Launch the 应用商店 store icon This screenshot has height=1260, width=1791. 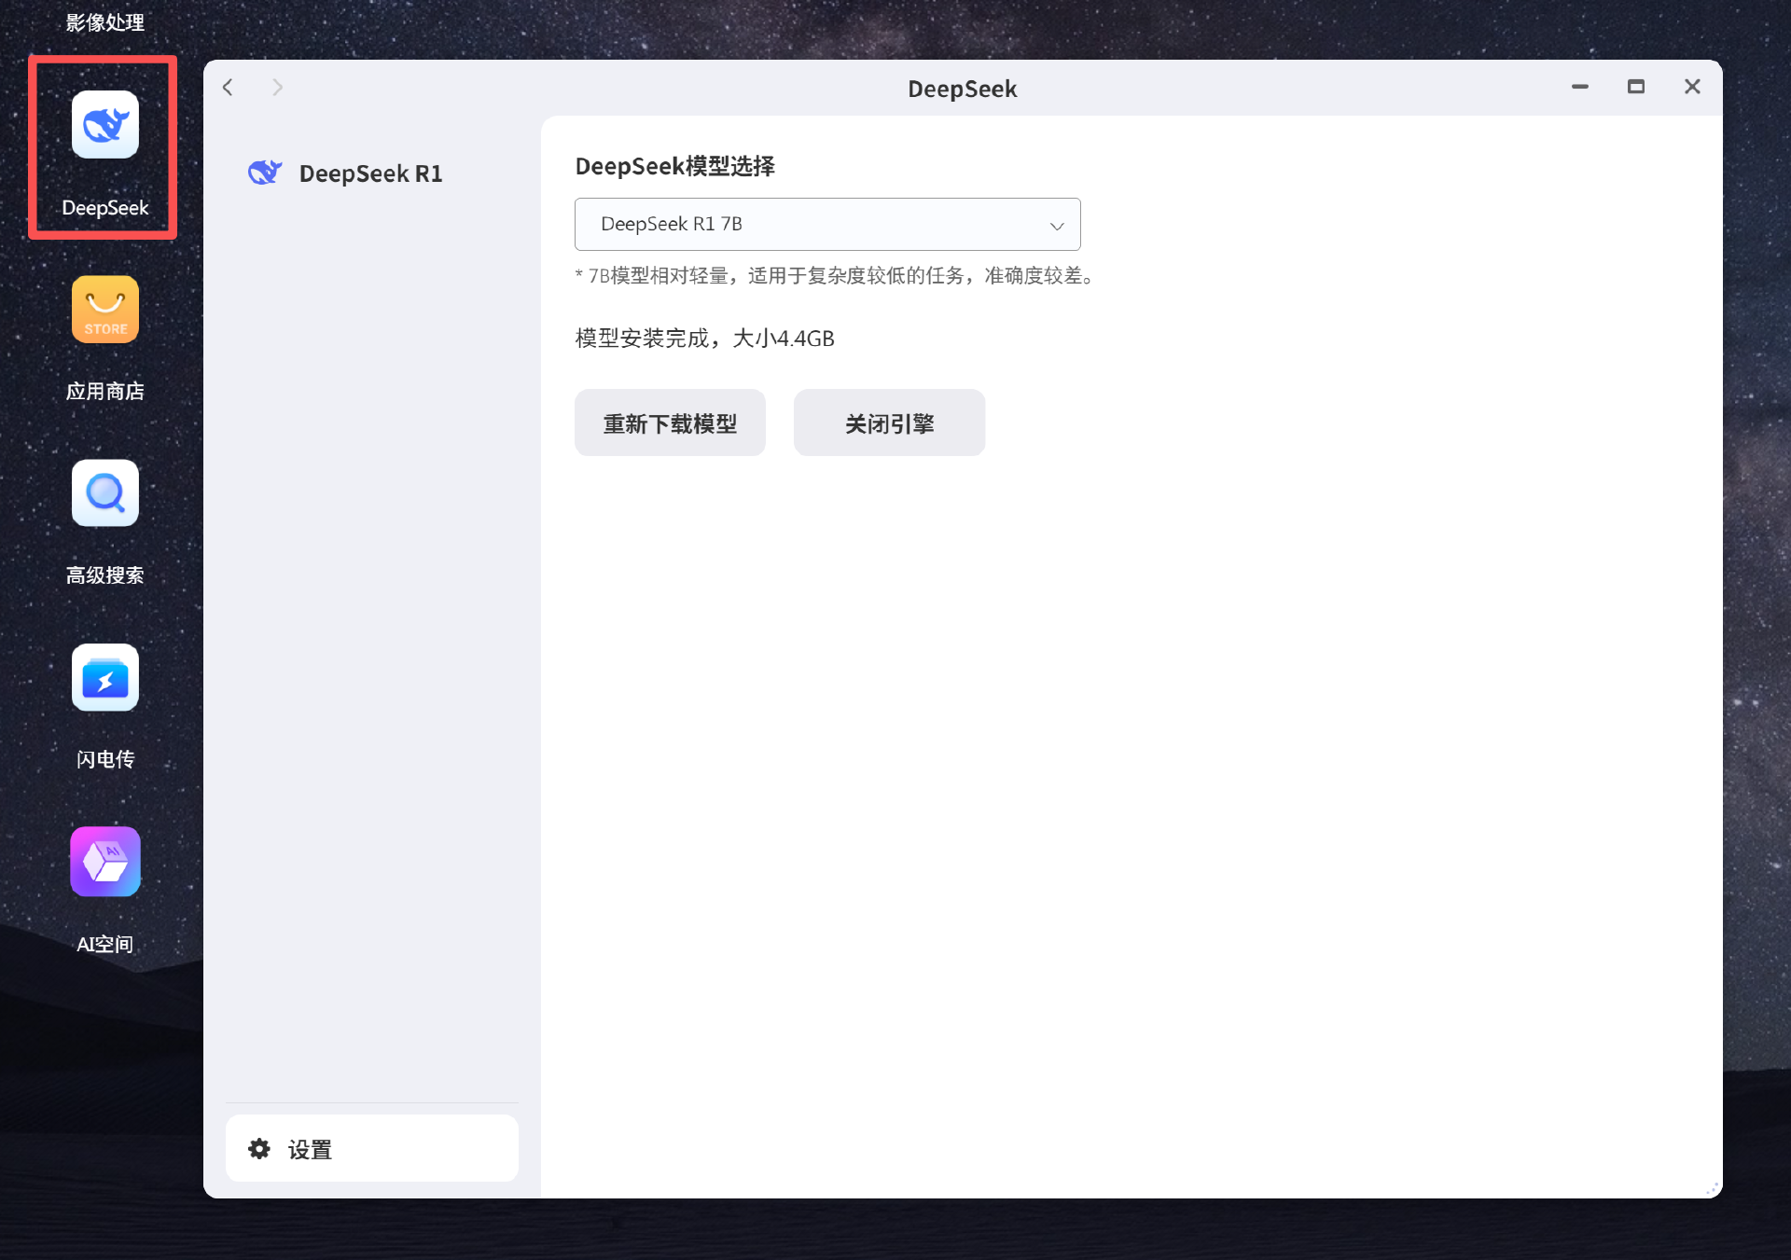click(x=105, y=311)
